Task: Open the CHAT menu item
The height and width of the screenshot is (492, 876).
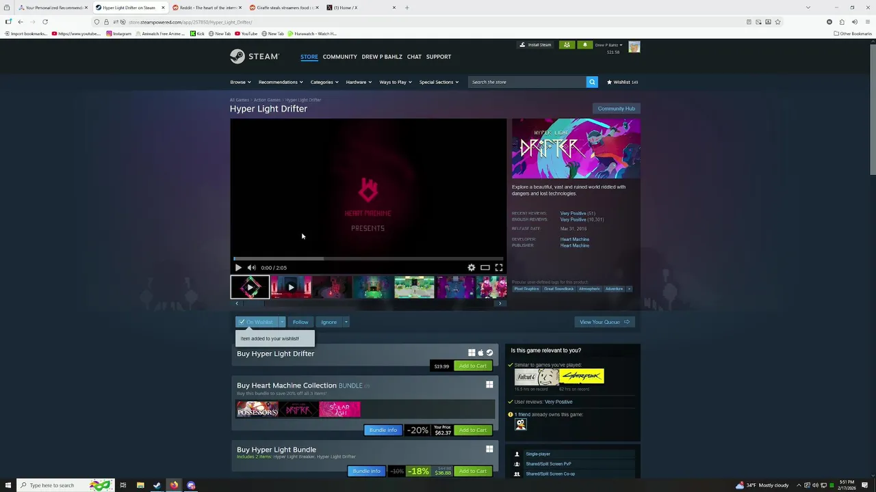Action: pos(414,57)
